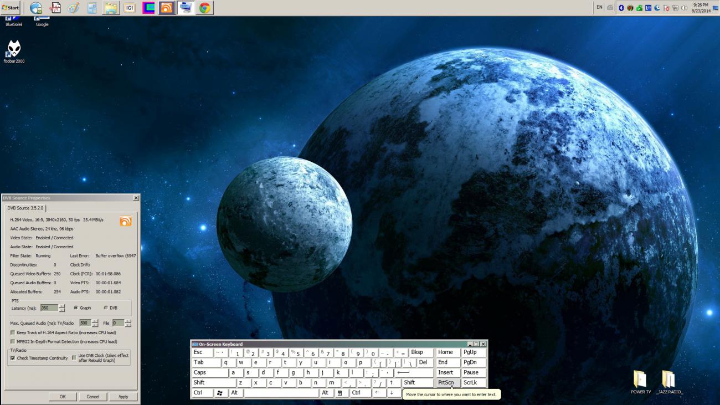720x405 pixels.
Task: Open the IGI taskbar icon
Action: click(130, 8)
